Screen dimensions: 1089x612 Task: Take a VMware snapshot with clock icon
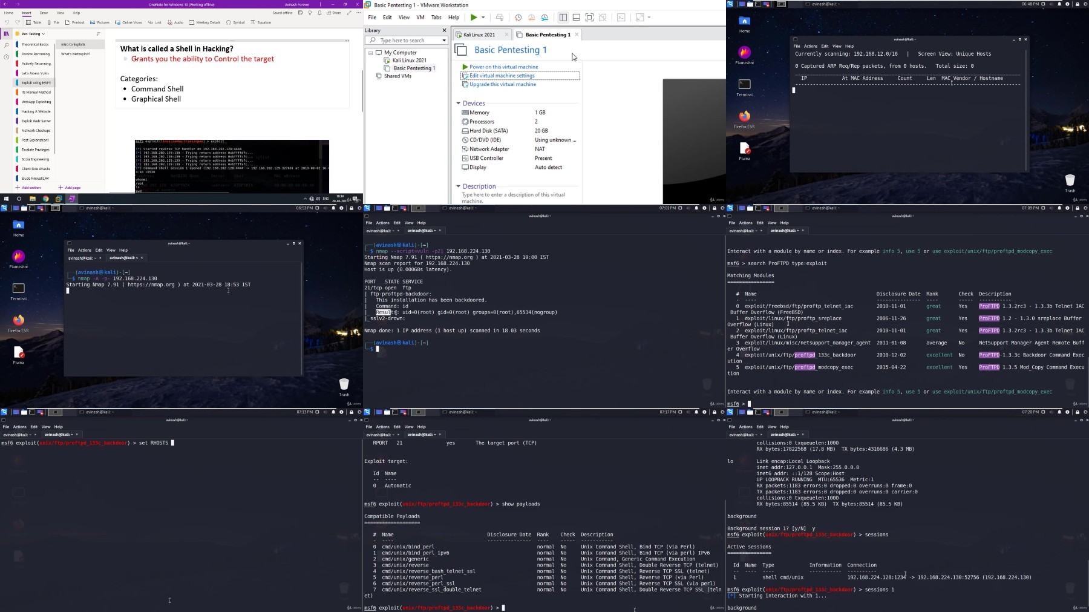pyautogui.click(x=518, y=18)
